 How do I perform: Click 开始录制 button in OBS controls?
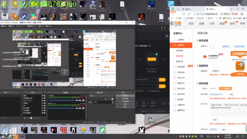click(x=125, y=99)
